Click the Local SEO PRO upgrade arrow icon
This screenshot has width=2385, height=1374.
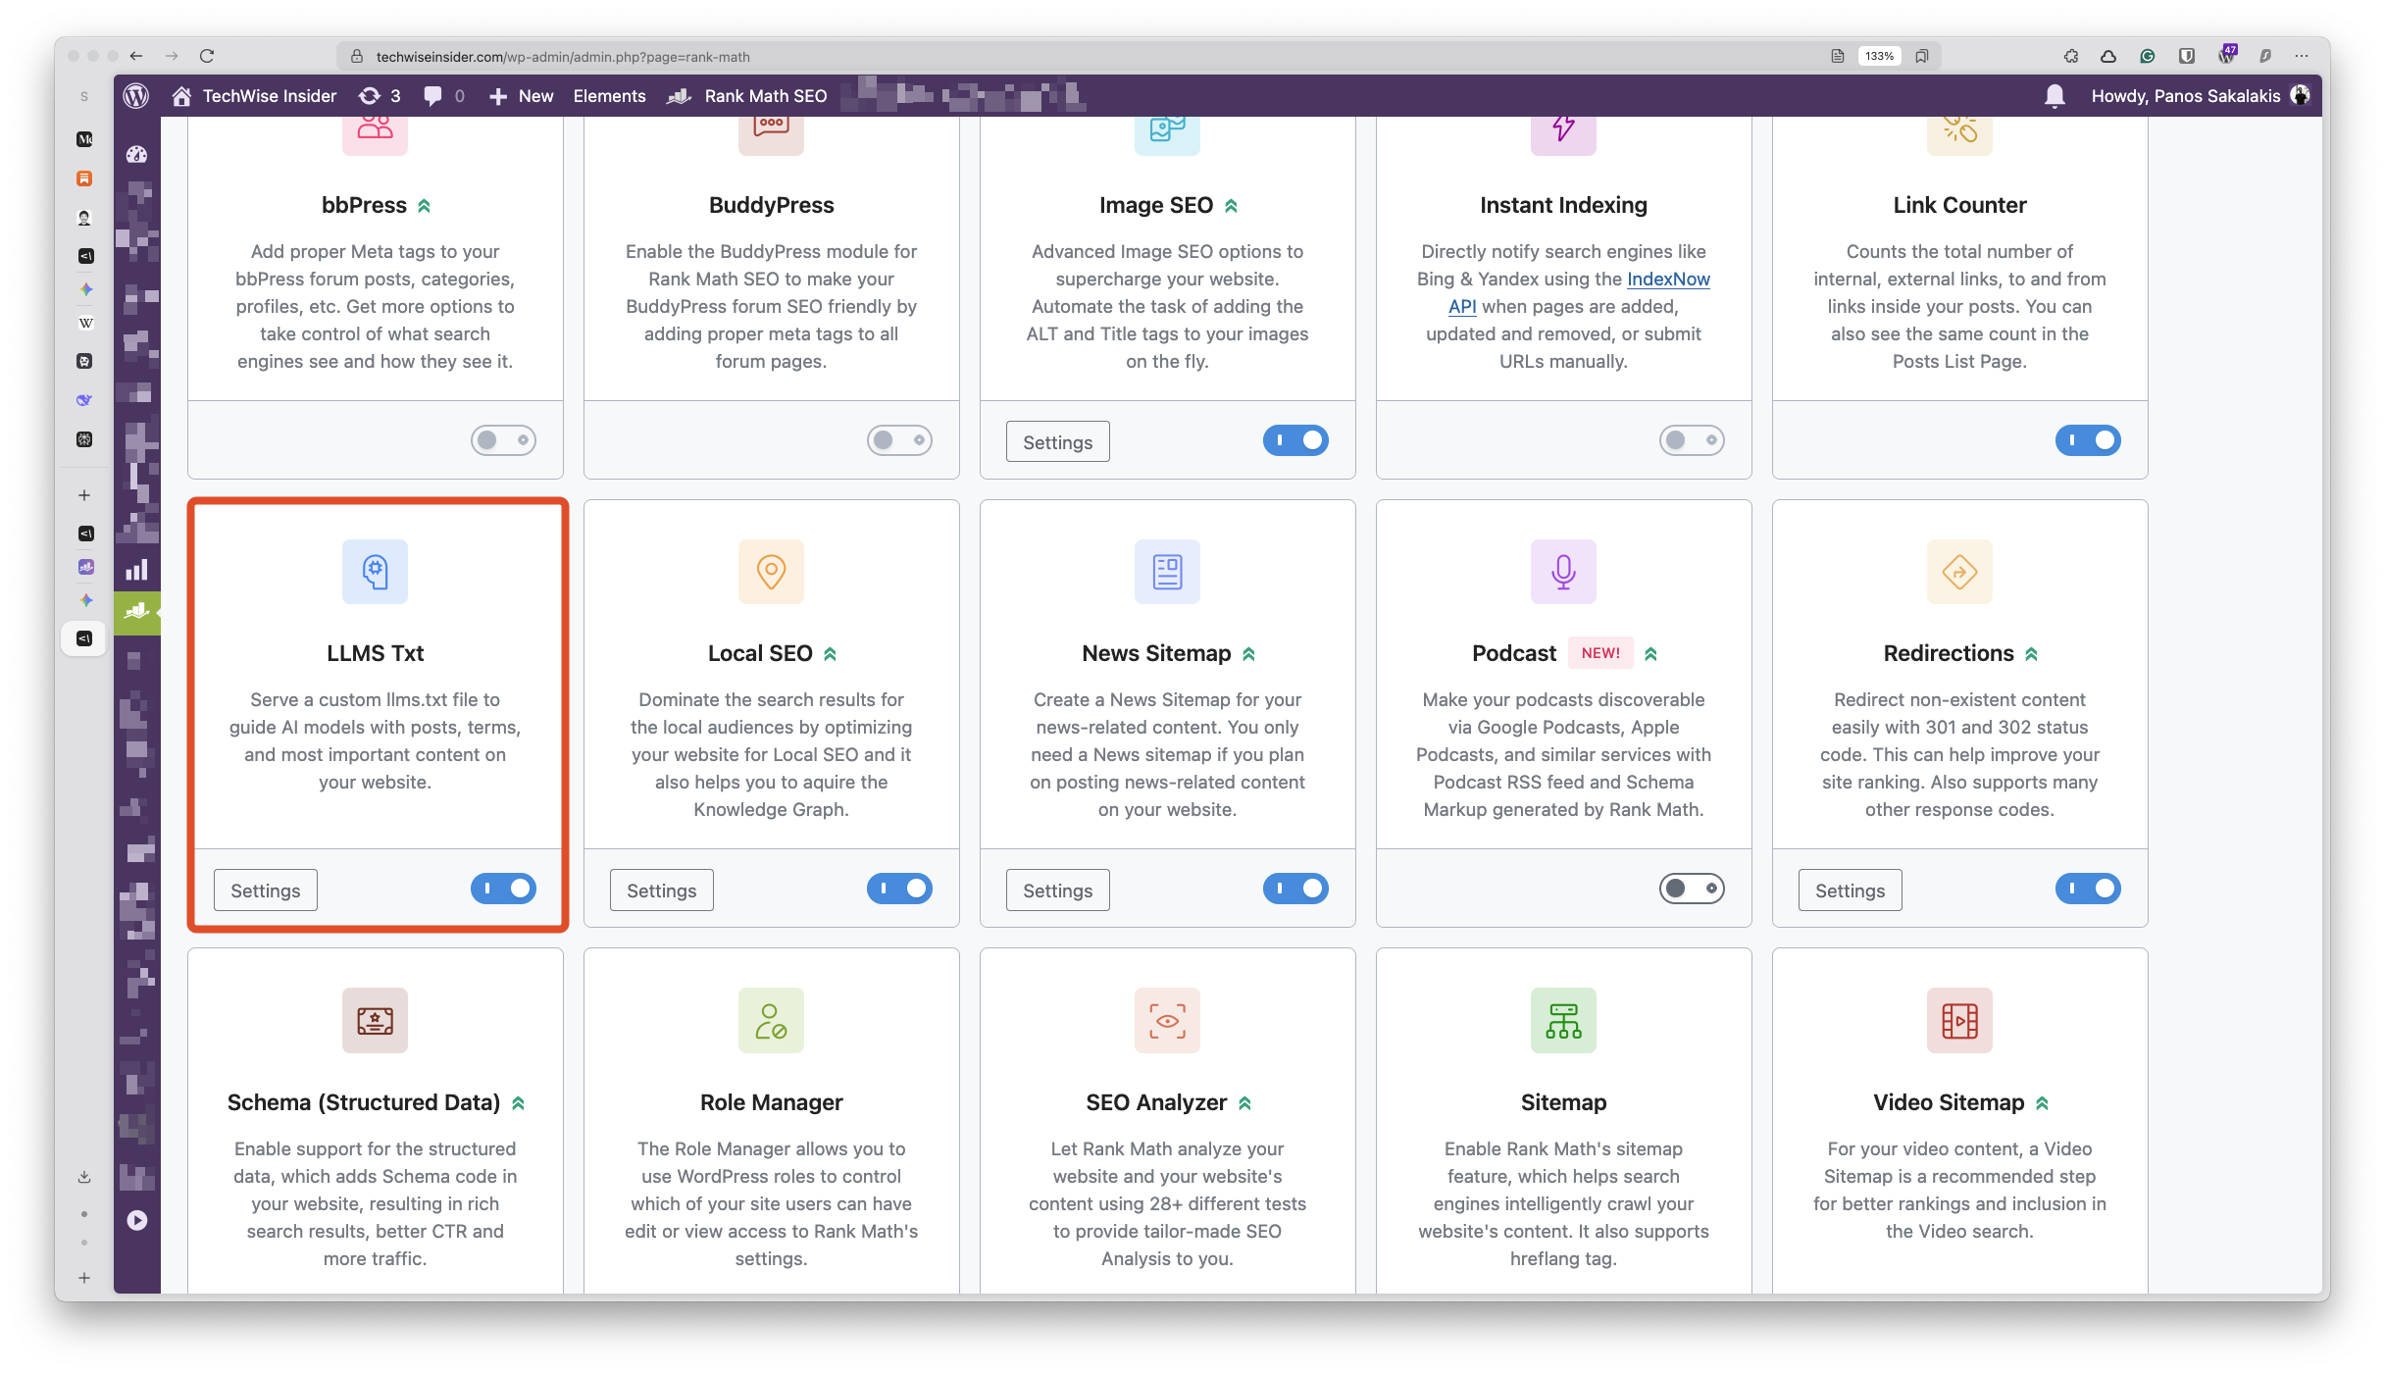(830, 654)
